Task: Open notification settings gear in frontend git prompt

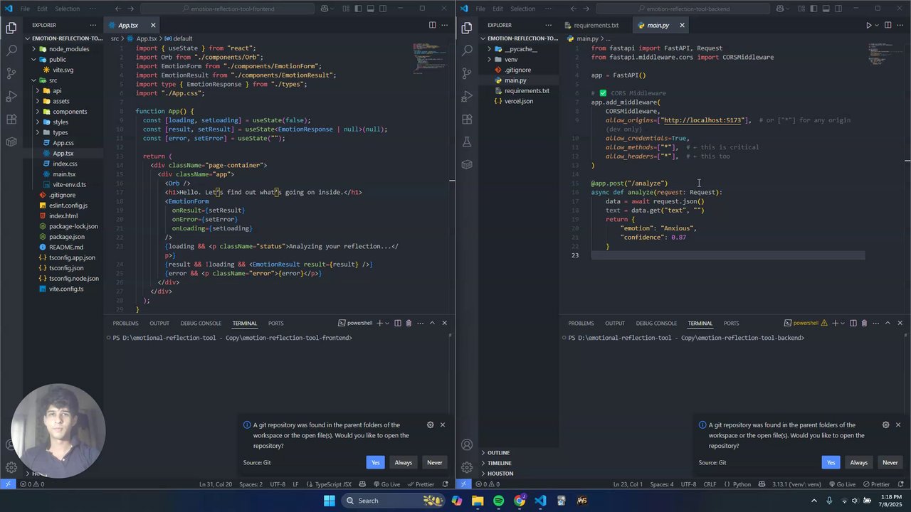Action: tap(430, 425)
